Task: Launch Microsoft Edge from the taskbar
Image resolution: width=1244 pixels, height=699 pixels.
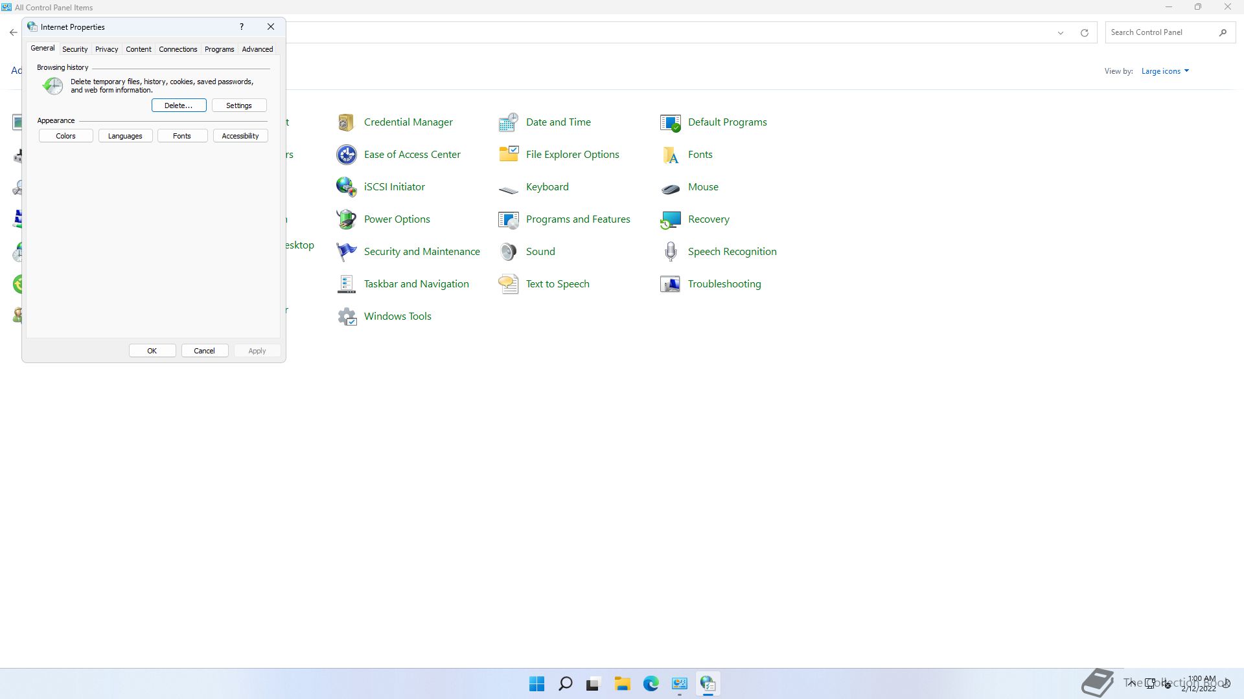Action: click(x=651, y=683)
